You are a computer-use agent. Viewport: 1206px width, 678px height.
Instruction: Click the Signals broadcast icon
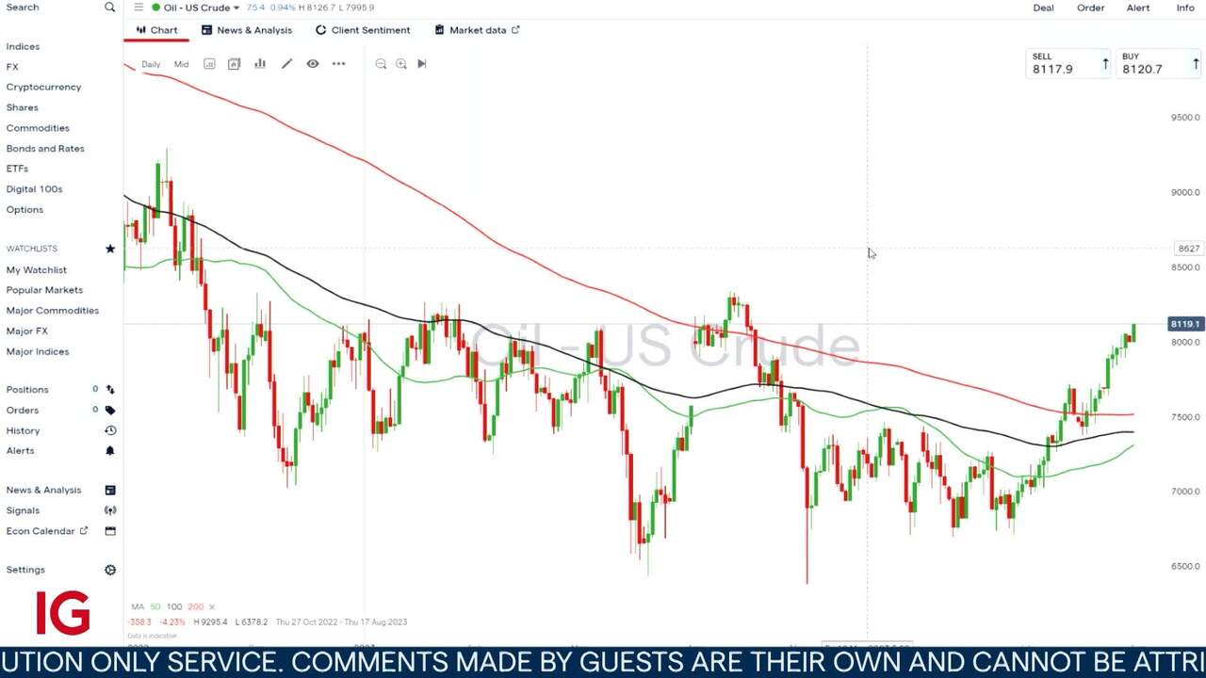click(x=110, y=510)
